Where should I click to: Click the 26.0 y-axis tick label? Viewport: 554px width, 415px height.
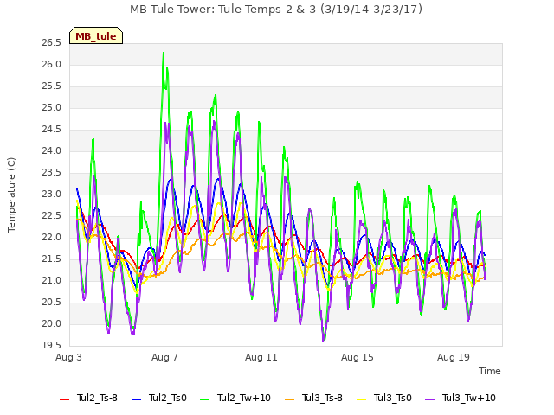[x=52, y=65]
